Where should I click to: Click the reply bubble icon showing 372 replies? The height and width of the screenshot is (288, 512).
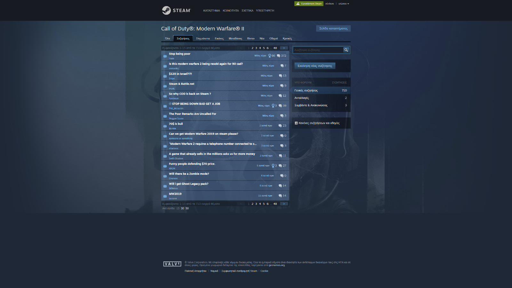(x=278, y=56)
